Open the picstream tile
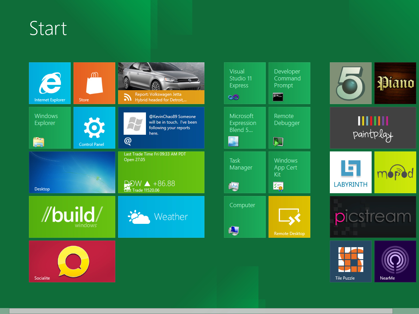The image size is (419, 314). [x=373, y=217]
